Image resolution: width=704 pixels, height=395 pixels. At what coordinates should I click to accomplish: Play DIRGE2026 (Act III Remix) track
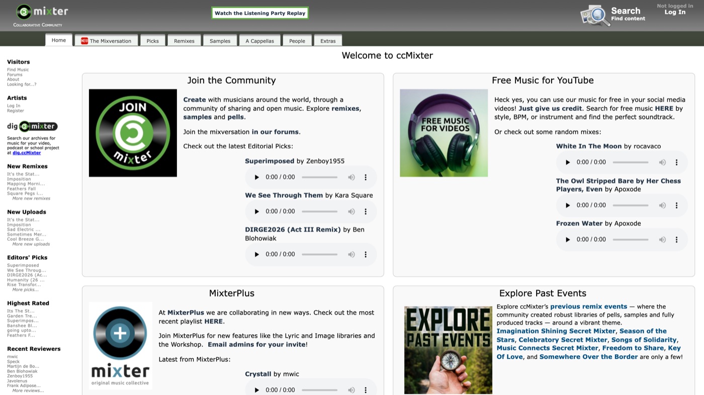[x=257, y=254]
